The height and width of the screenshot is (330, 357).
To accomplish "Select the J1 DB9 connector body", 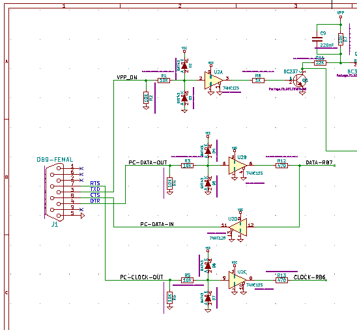I will pyautogui.click(x=55, y=192).
